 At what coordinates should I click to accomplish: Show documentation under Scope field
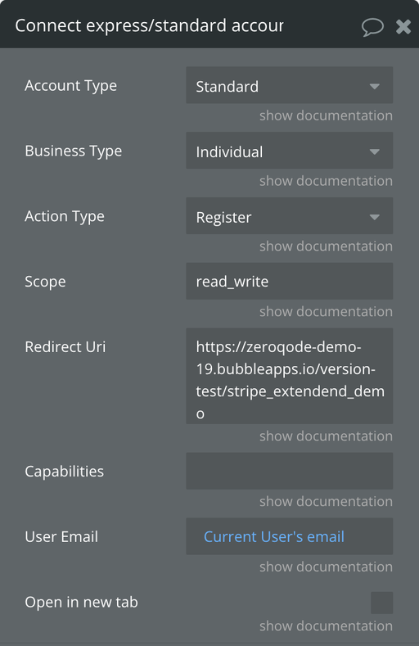click(326, 311)
